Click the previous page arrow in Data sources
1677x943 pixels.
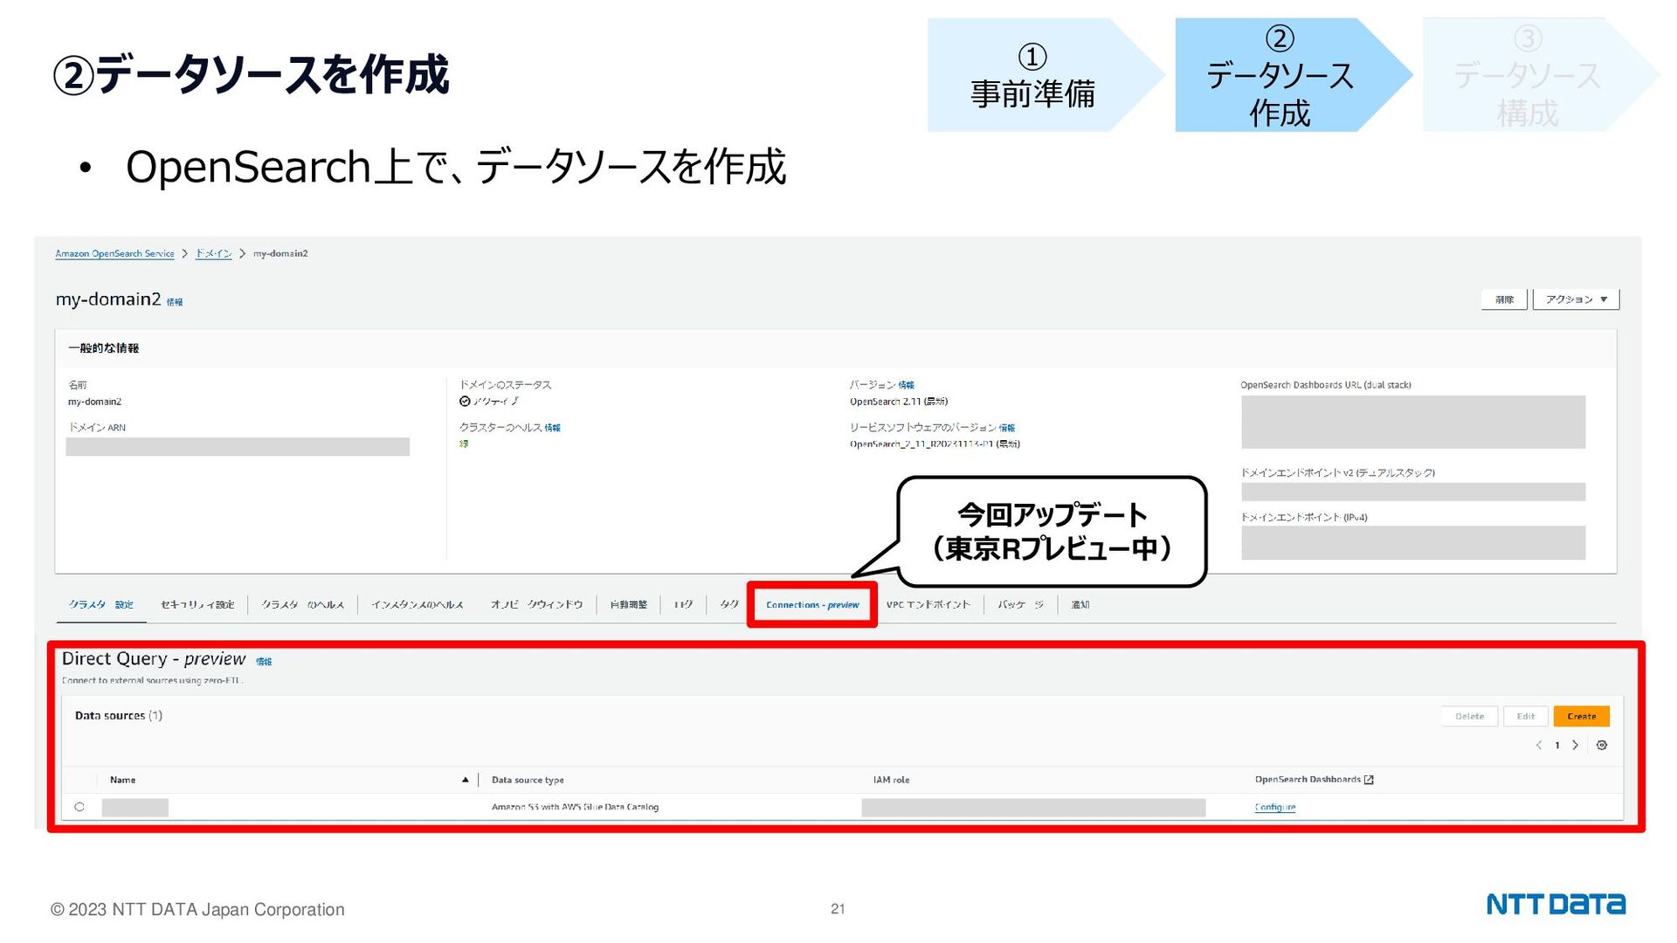[1539, 745]
